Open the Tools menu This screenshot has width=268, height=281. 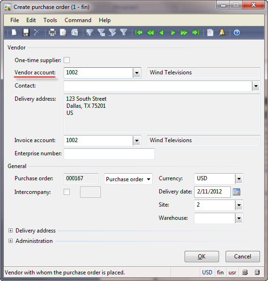50,20
